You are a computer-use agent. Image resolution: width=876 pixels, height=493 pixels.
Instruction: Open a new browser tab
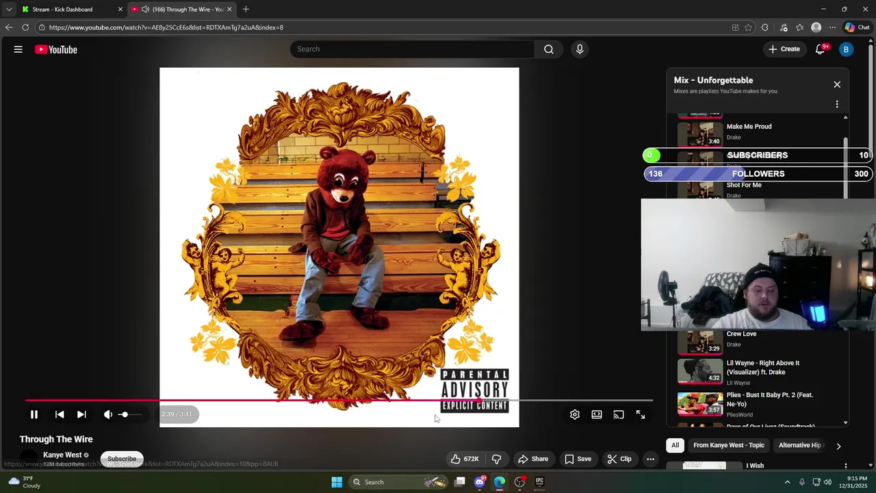pyautogui.click(x=246, y=9)
